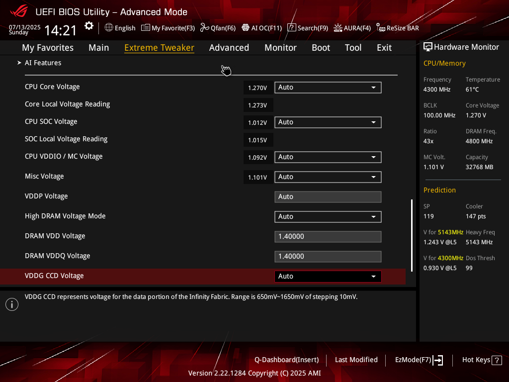Toggle AURA(F4) lighting
Viewport: 509px width, 382px height.
(352, 28)
